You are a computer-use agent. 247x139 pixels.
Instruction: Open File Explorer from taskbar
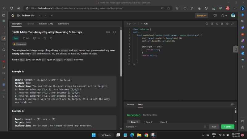pos(139,135)
